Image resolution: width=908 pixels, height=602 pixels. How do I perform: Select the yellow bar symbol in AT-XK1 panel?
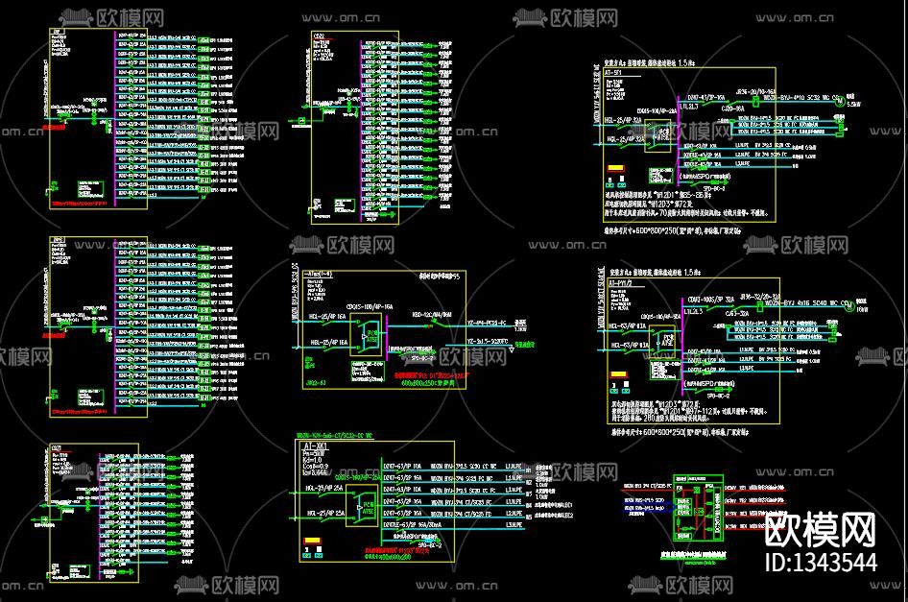[312, 540]
